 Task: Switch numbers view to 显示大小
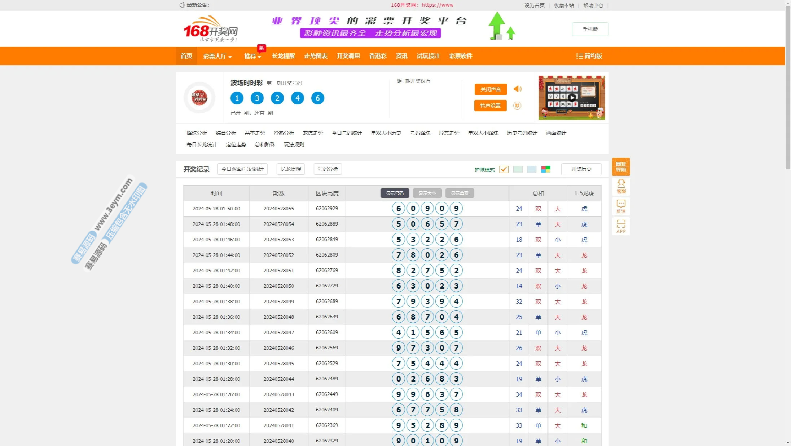click(x=427, y=193)
